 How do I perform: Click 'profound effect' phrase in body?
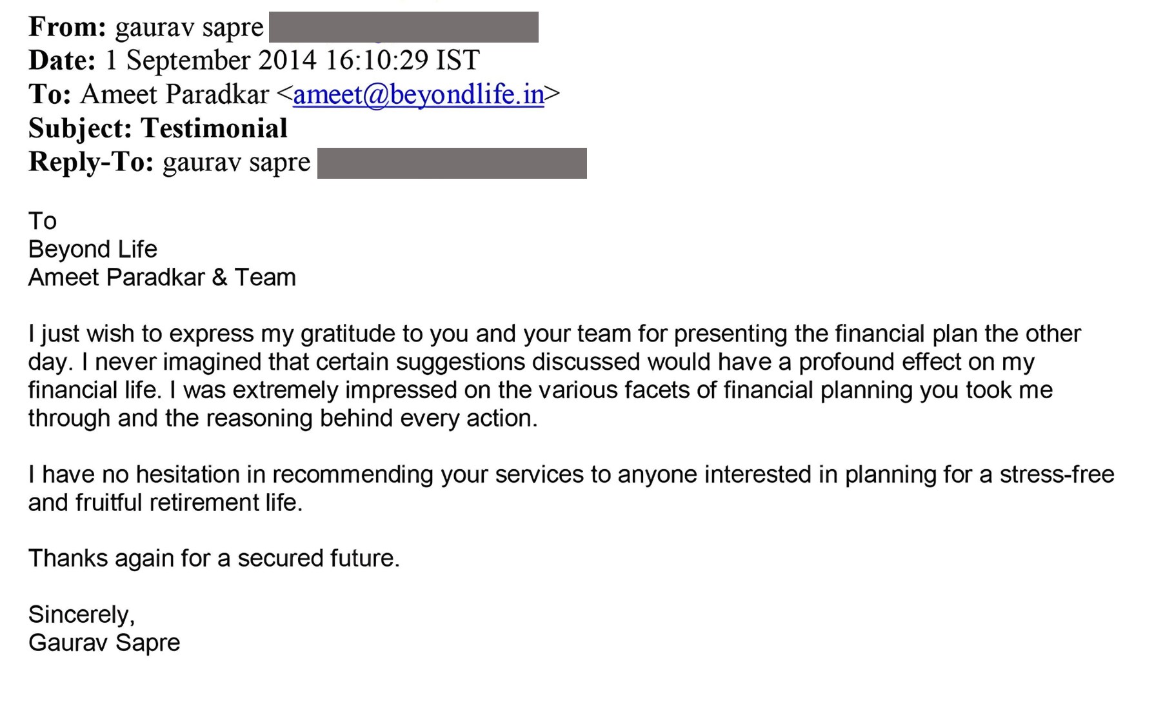tap(880, 363)
